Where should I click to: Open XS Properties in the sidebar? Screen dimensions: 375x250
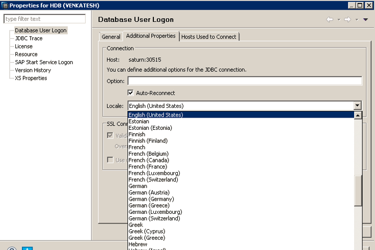(x=31, y=78)
